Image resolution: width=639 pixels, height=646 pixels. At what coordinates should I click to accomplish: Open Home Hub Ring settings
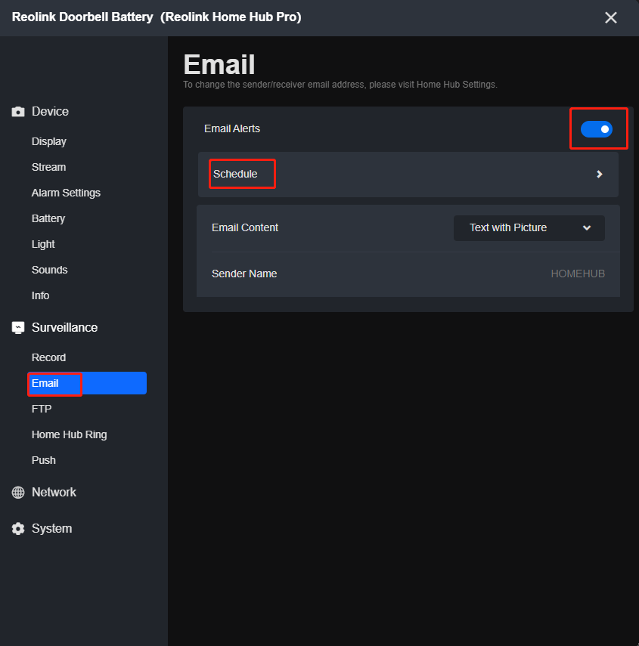pyautogui.click(x=70, y=434)
